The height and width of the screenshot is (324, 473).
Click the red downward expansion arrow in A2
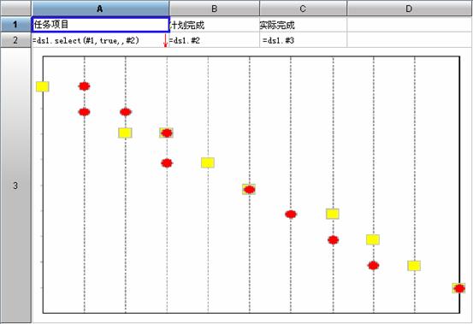coord(165,41)
